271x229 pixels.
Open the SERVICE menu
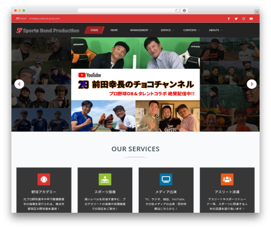point(166,30)
